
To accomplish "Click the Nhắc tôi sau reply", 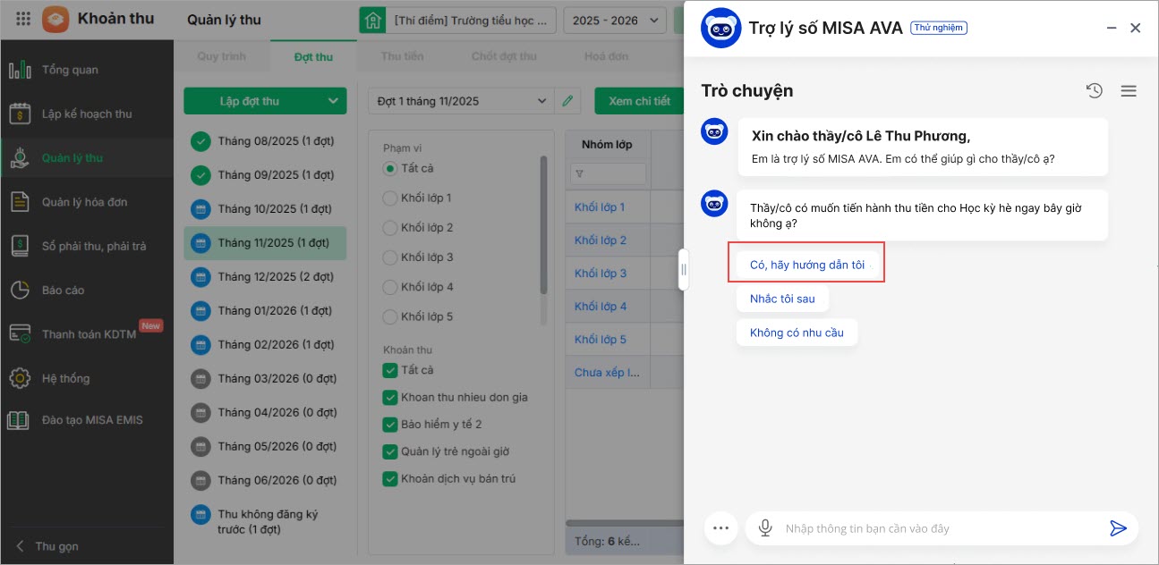I will (x=782, y=299).
